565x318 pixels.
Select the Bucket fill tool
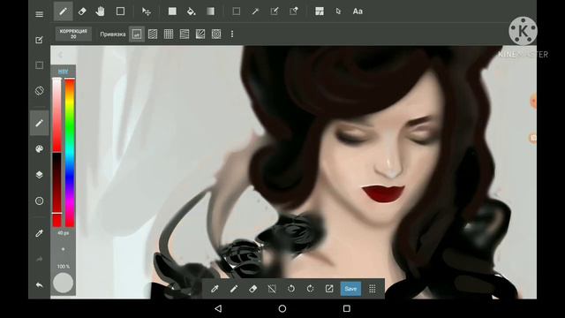coord(192,11)
